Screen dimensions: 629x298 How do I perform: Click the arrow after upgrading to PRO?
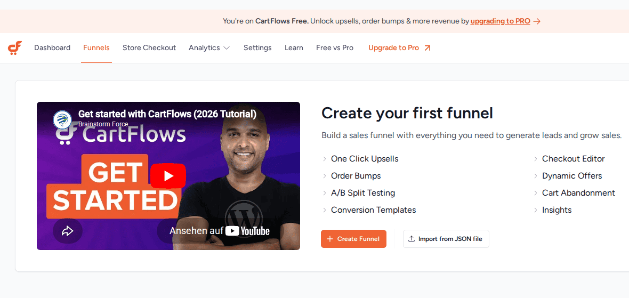click(x=537, y=21)
